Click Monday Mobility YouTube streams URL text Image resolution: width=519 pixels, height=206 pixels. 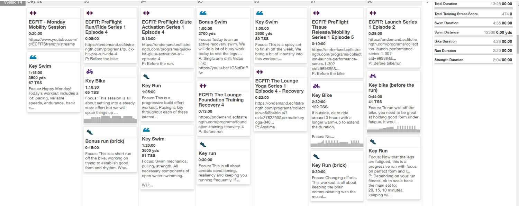click(53, 42)
